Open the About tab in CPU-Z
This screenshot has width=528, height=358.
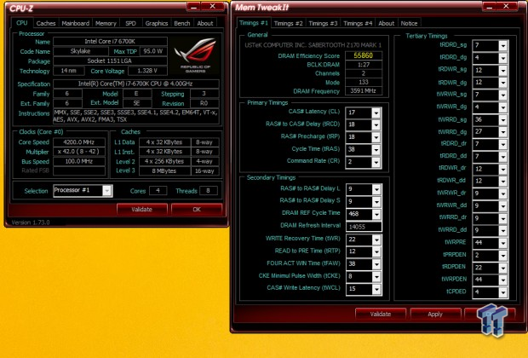(x=205, y=23)
